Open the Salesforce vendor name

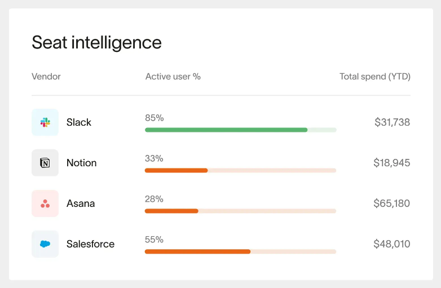point(91,244)
